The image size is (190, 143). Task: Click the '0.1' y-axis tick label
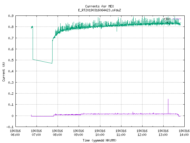[11, 105]
